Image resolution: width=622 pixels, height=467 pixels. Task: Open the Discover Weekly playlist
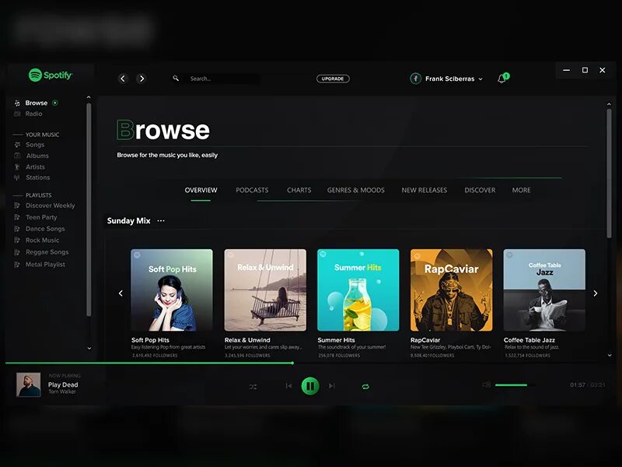(x=50, y=205)
